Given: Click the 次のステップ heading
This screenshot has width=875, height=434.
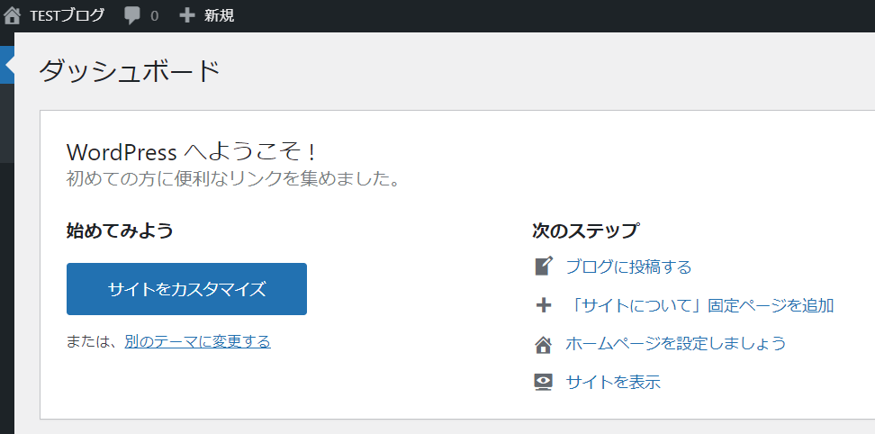Looking at the screenshot, I should [x=585, y=231].
